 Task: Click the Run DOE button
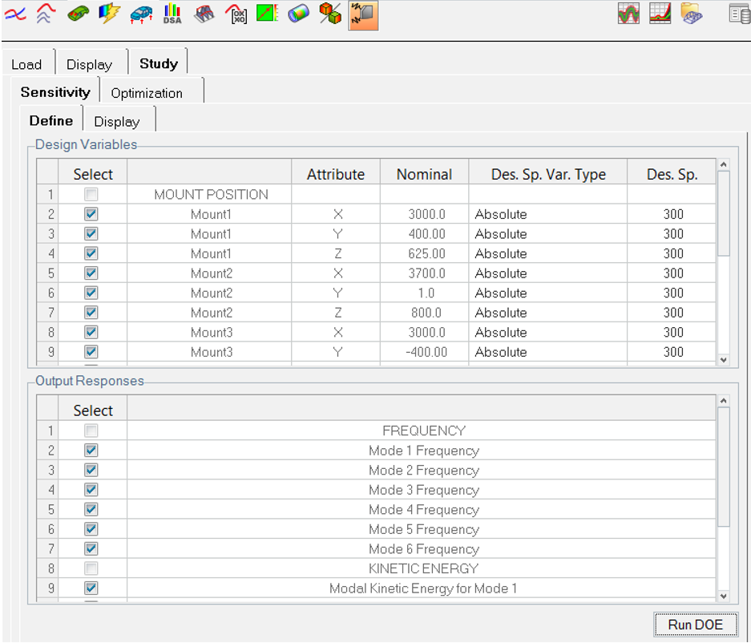click(x=695, y=625)
